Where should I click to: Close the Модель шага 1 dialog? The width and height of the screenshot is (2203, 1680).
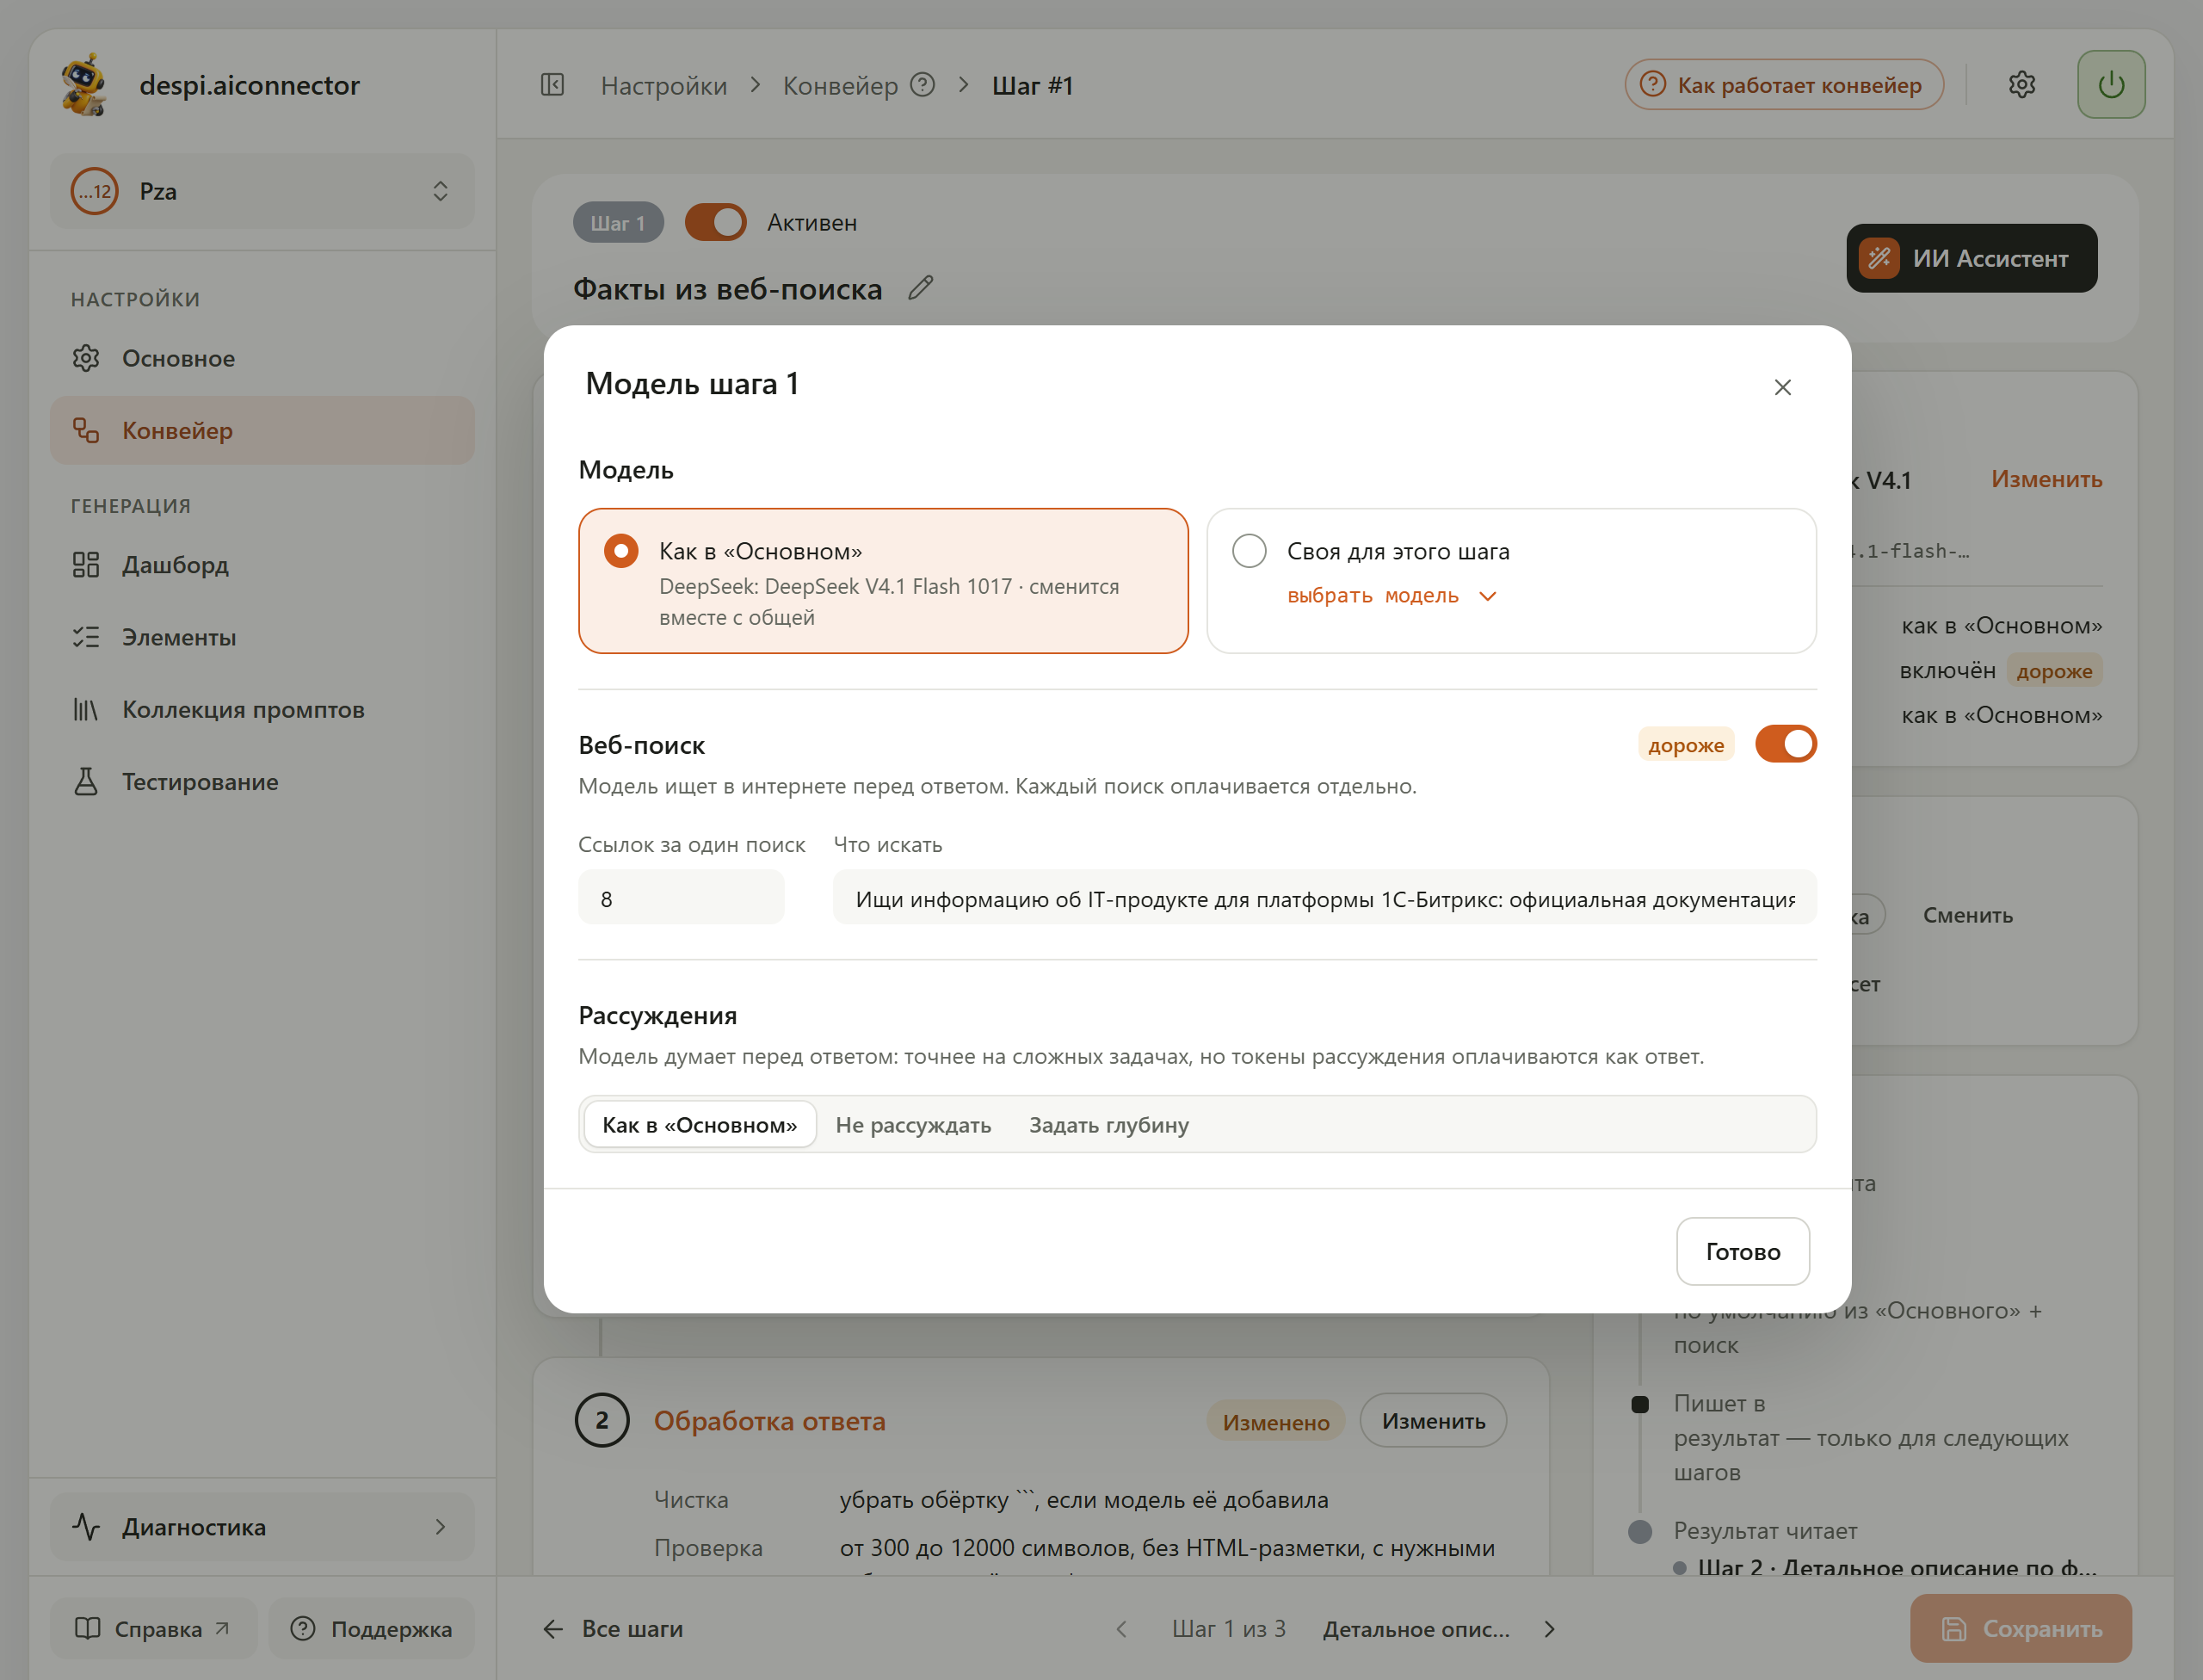tap(1782, 387)
